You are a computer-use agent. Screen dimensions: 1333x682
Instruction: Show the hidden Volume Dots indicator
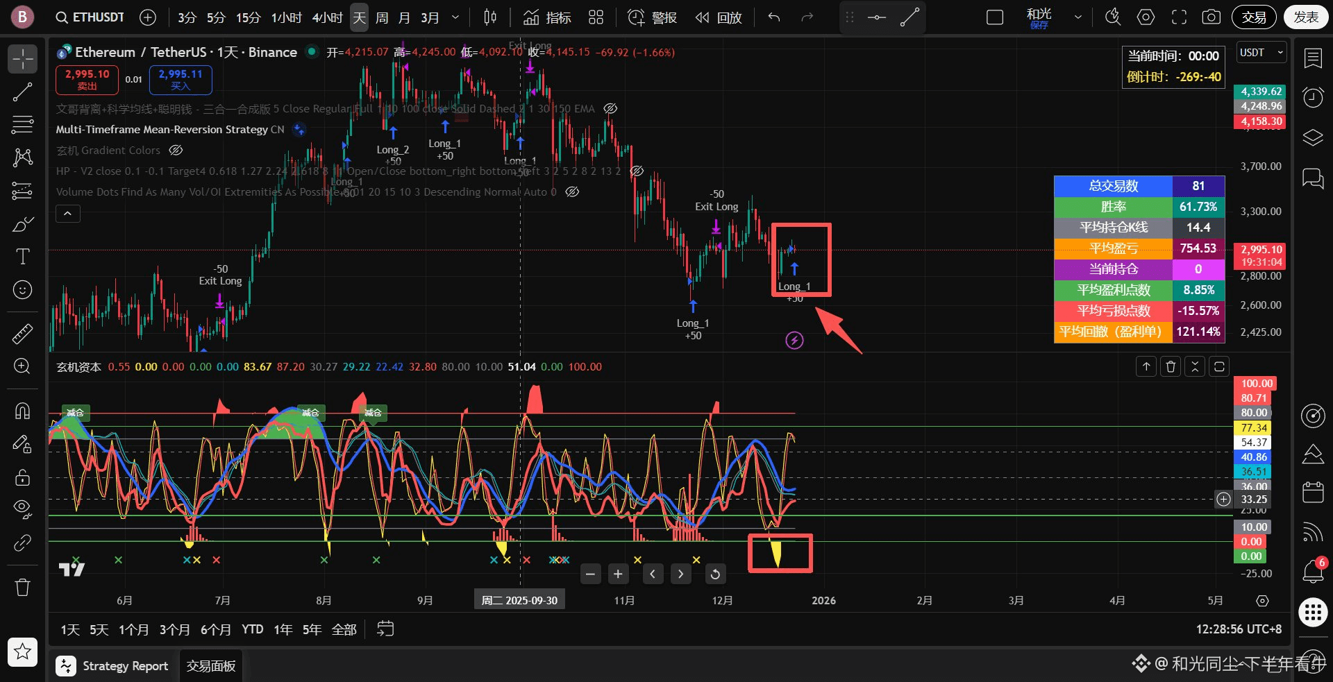pos(572,192)
